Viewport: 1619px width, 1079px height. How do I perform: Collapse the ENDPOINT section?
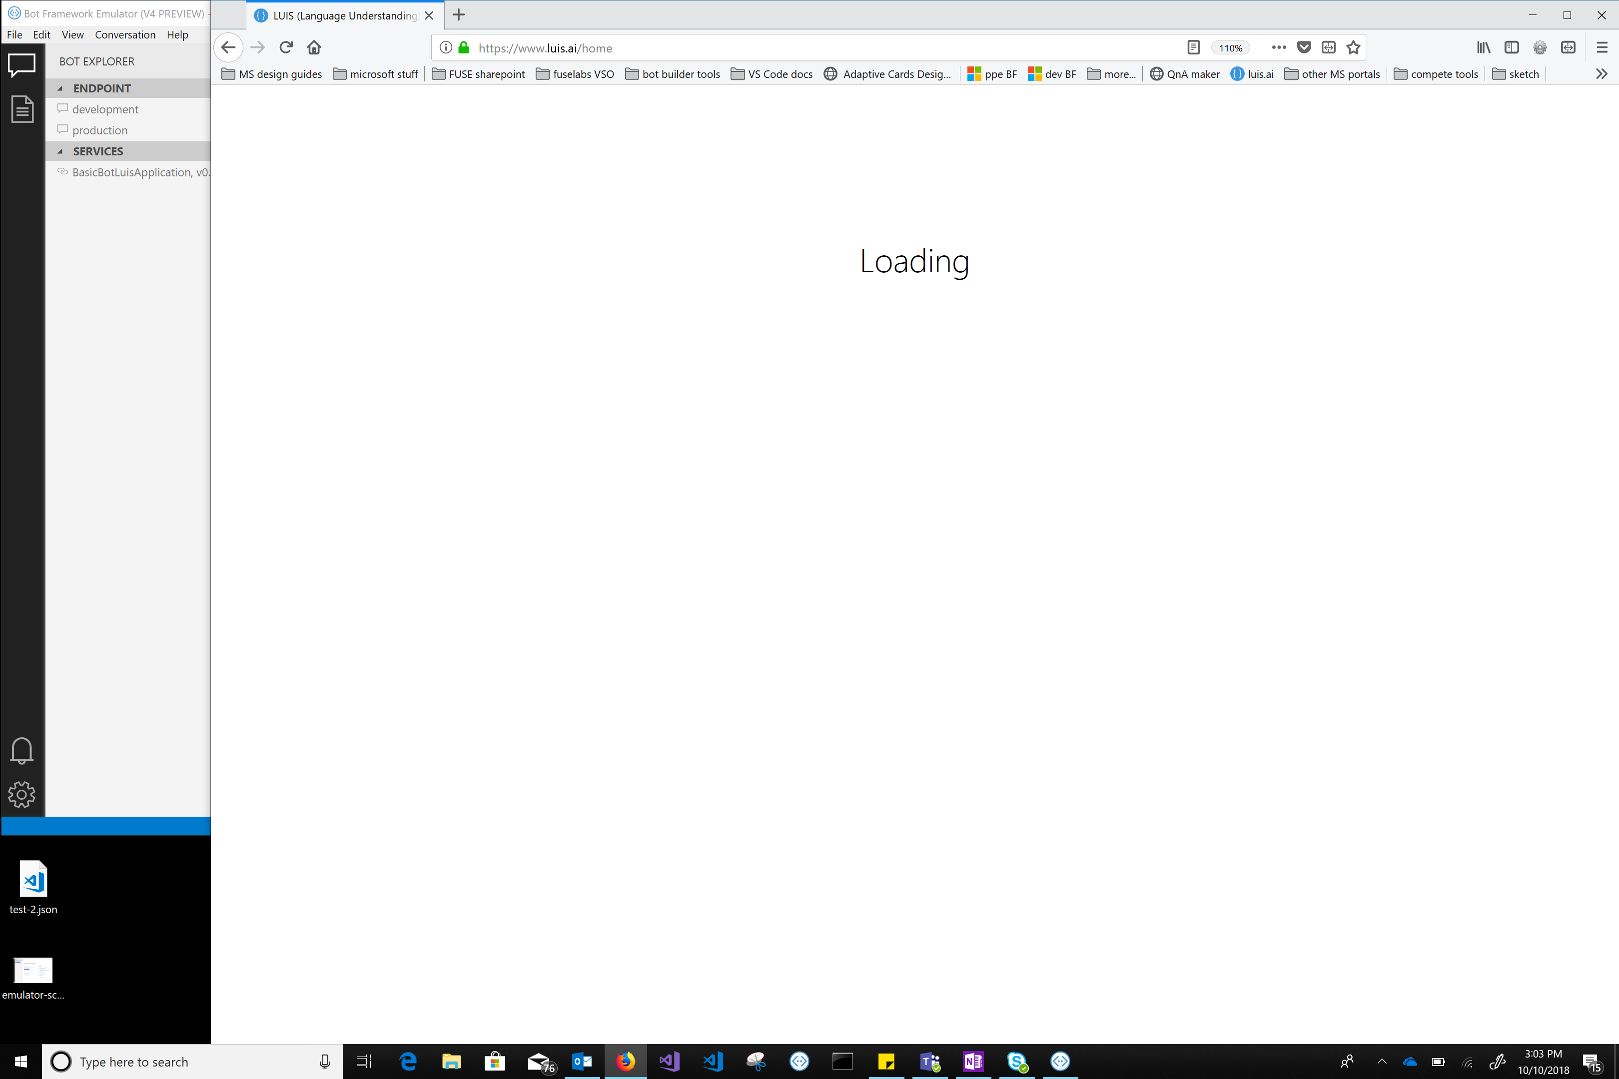(x=61, y=88)
